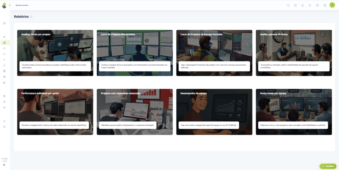The height and width of the screenshot is (170, 339).
Task: Open the people sidebar icon
Action: (4, 37)
